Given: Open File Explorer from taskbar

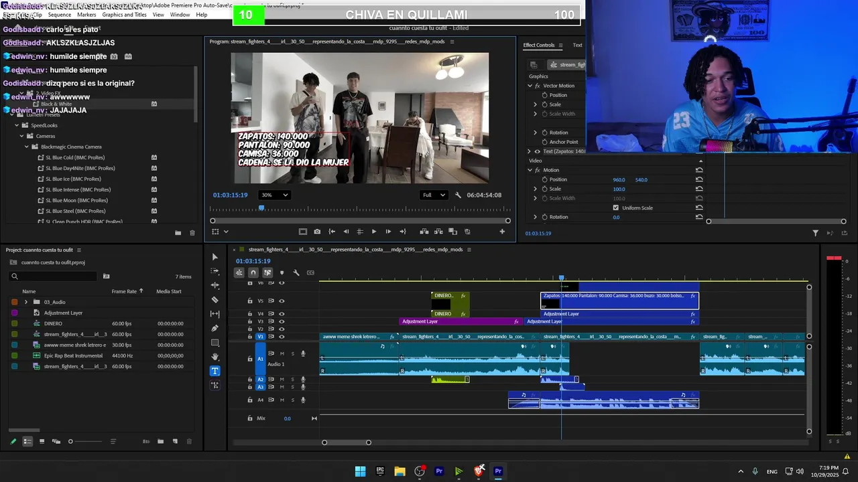Looking at the screenshot, I should 400,471.
